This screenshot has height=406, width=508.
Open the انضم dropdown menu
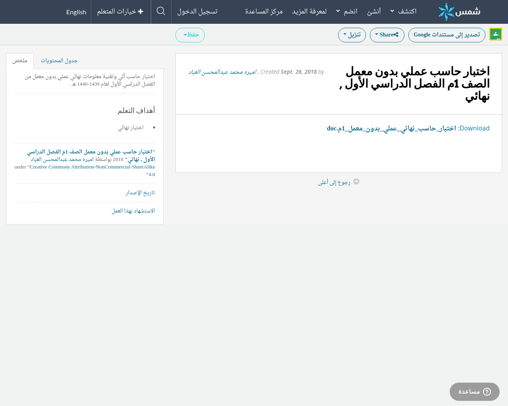pos(347,11)
